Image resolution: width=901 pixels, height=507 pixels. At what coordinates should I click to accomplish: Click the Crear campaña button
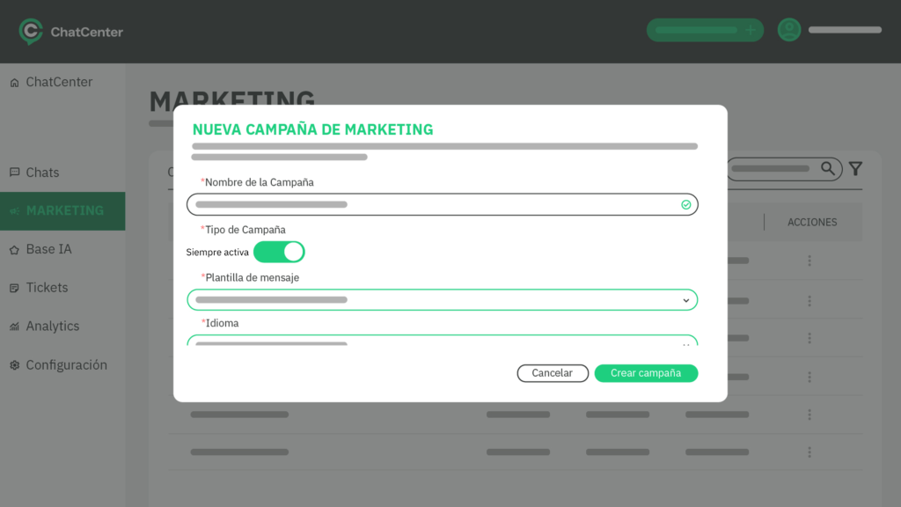click(646, 373)
